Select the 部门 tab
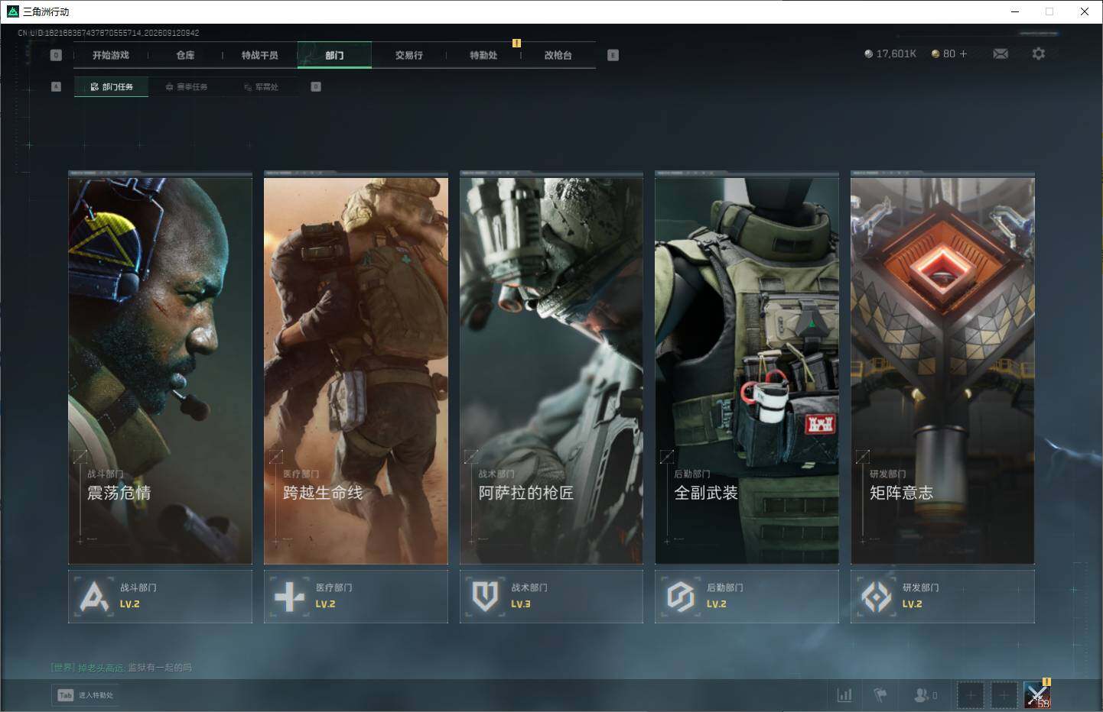 334,55
